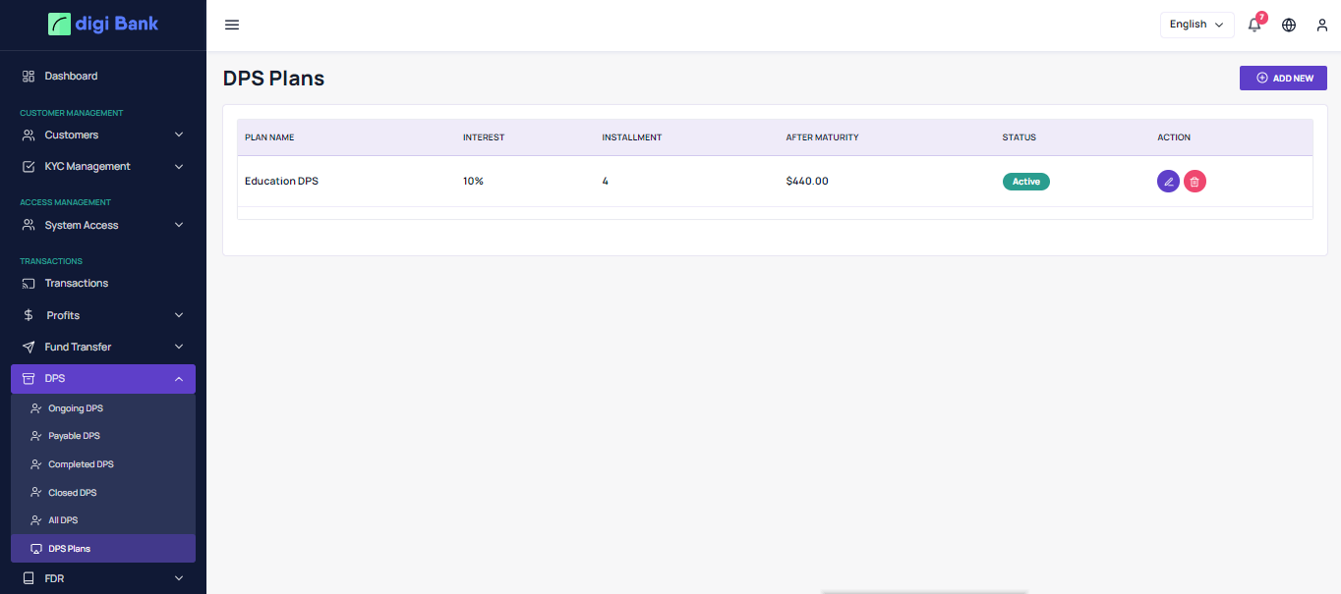1341x594 pixels.
Task: Click the red delete icon for Education DPS
Action: point(1195,182)
